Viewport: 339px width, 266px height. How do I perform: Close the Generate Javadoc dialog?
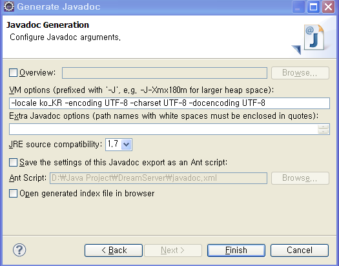pyautogui.click(x=328, y=7)
